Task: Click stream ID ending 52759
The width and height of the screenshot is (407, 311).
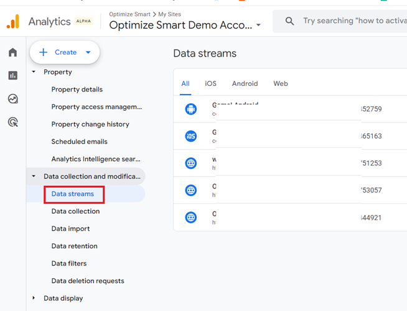Action: [372, 109]
